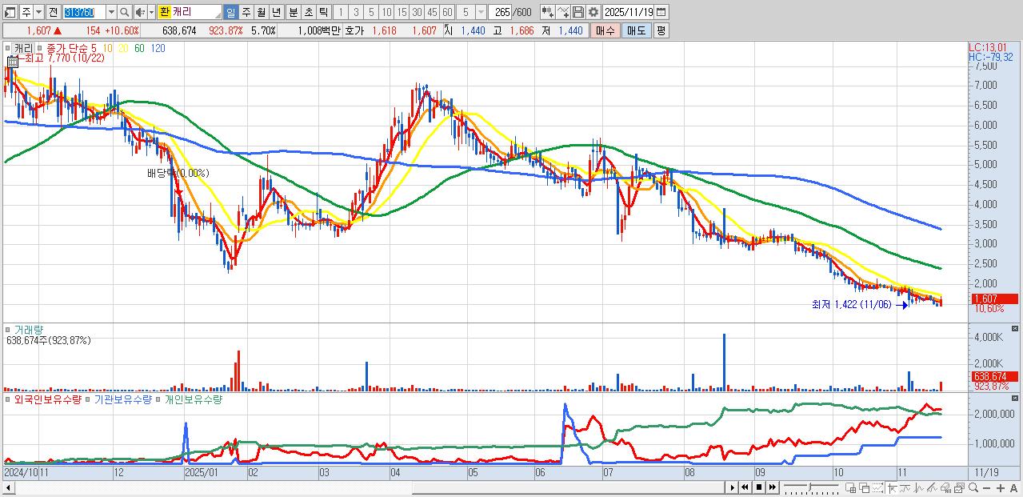Click the A text tool icon
Screen dimensions: 1023x497
click(x=1013, y=487)
